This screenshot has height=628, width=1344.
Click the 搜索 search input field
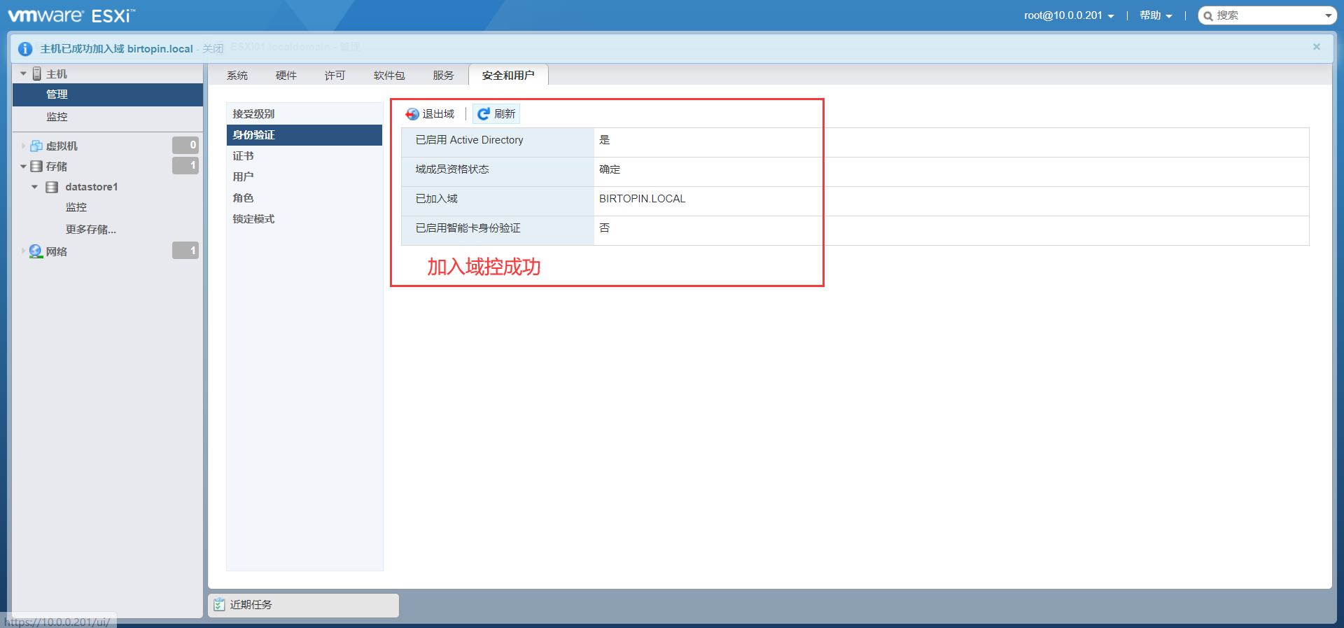coord(1268,15)
